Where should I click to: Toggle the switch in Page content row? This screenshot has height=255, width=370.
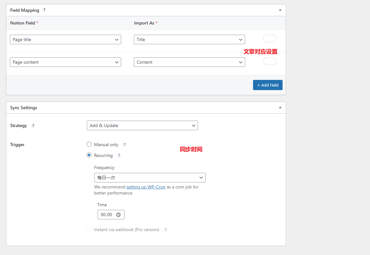(270, 61)
